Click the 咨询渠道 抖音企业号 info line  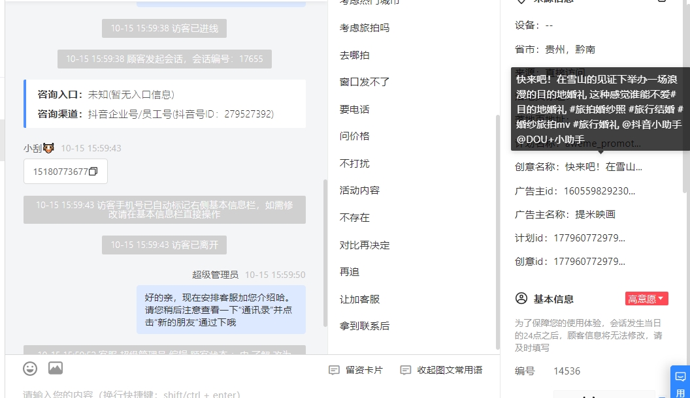(156, 114)
